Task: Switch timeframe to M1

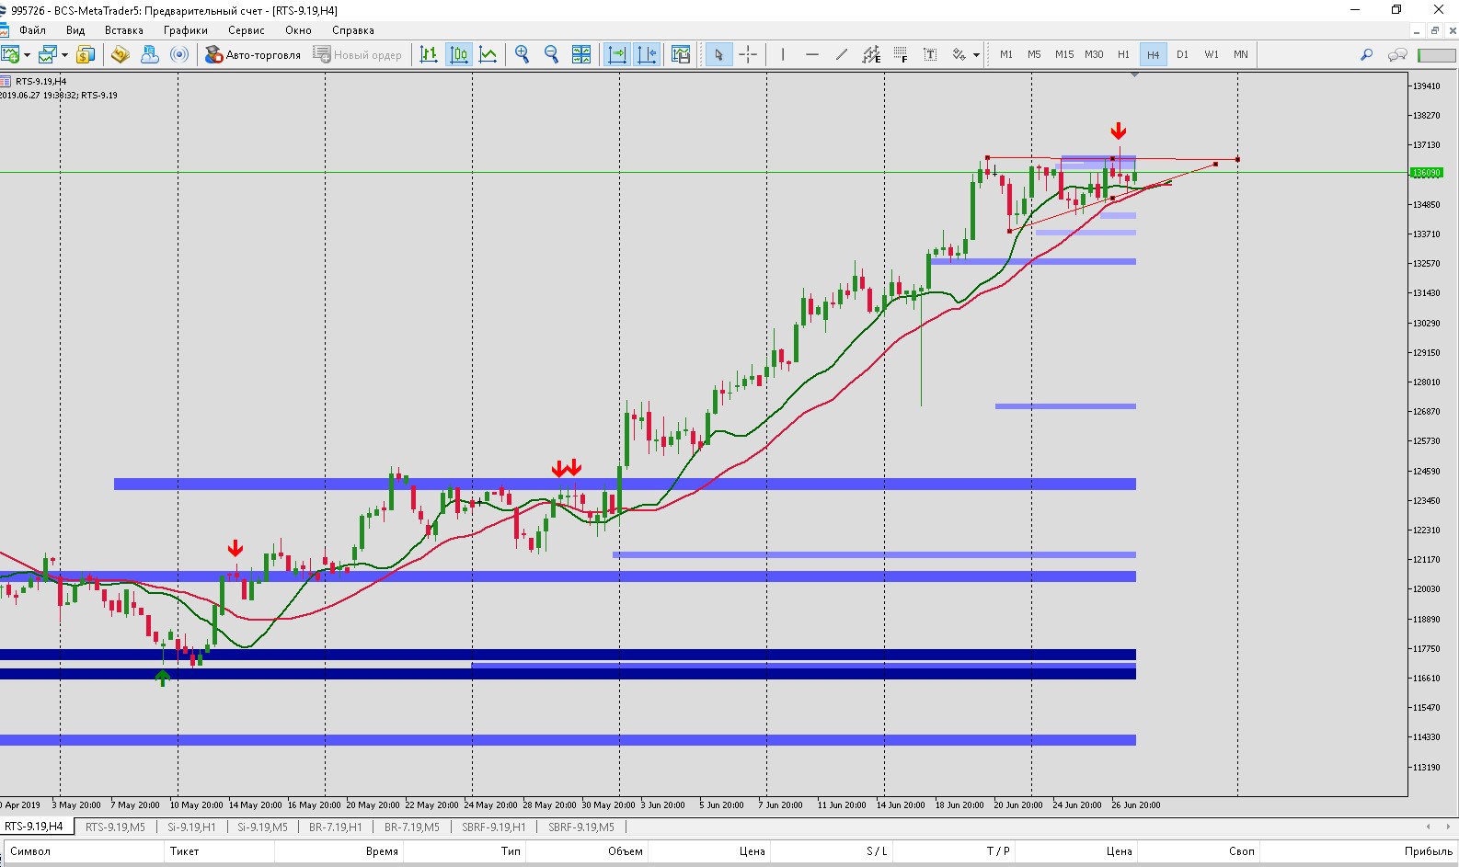Action: tap(1006, 55)
